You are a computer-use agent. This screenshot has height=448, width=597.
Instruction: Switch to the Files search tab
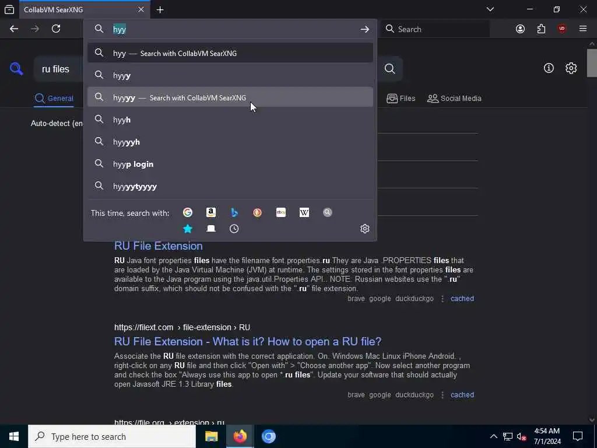click(x=401, y=98)
